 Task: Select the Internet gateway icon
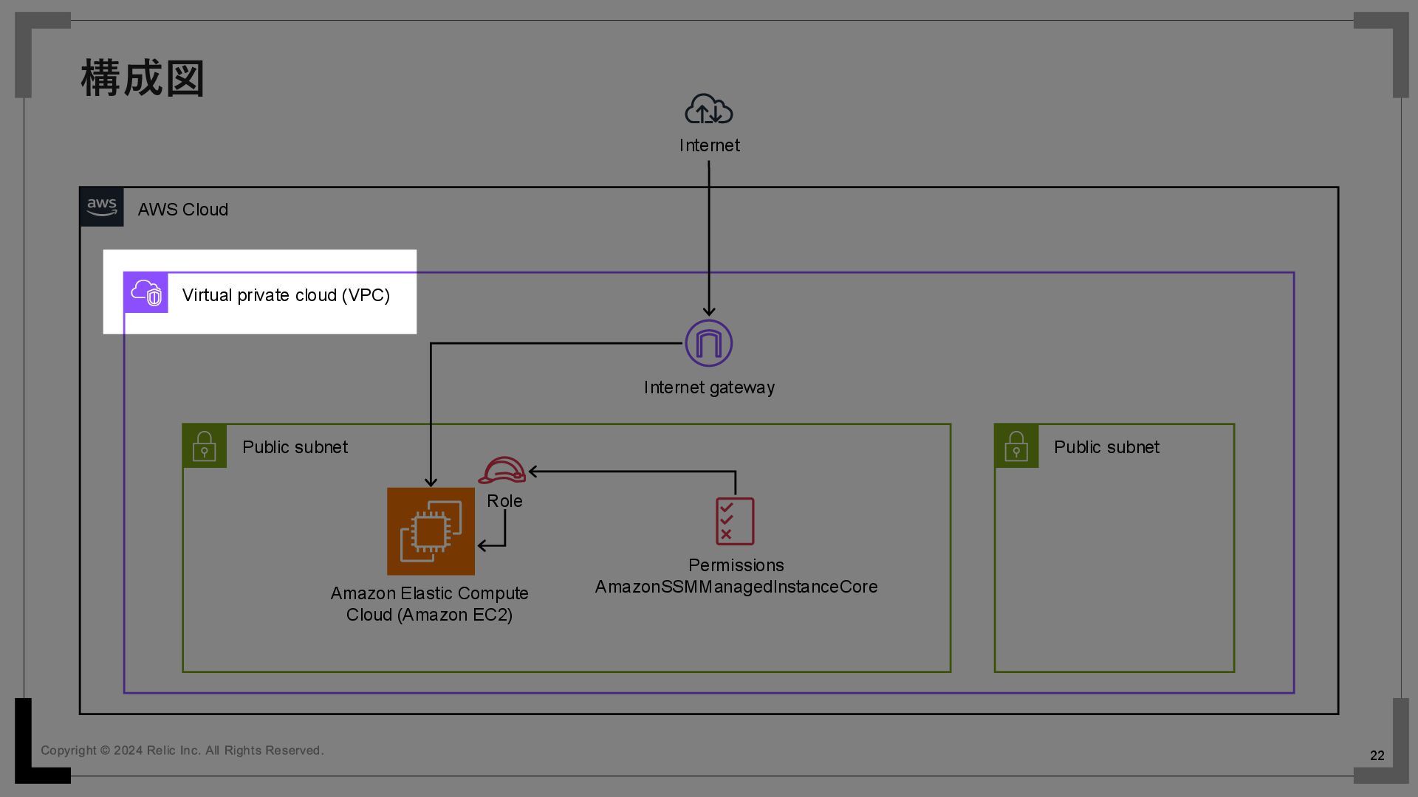point(708,343)
